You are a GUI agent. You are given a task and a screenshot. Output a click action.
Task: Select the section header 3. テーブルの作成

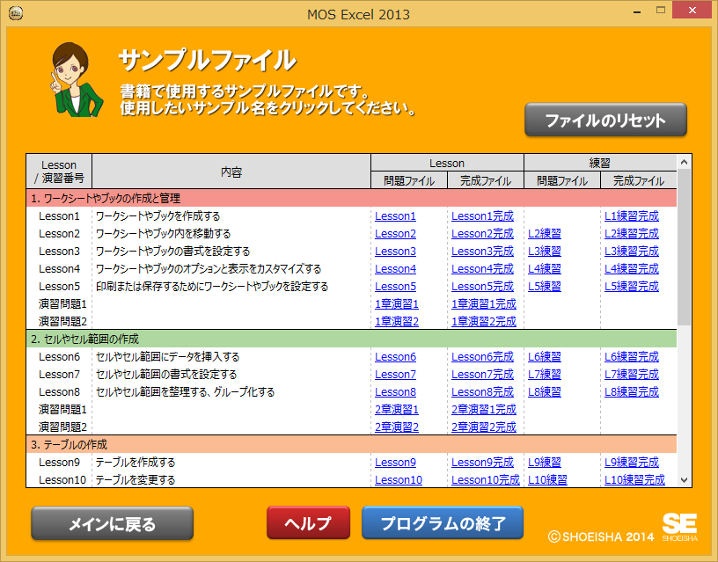tap(351, 445)
